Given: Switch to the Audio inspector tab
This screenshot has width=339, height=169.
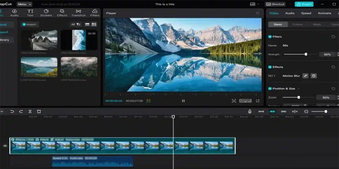Looking at the screenshot, I should coord(290,13).
